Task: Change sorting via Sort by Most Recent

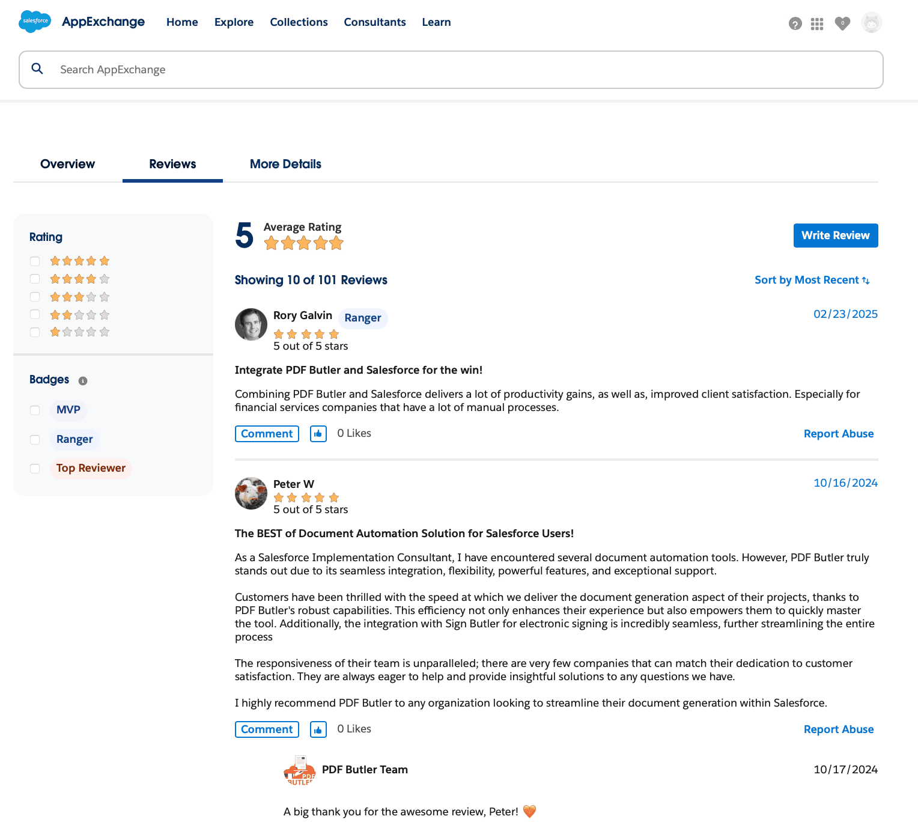Action: click(812, 279)
